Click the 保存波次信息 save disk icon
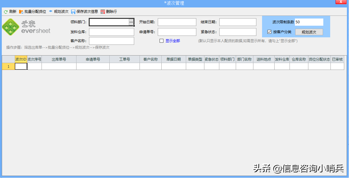Image resolution: width=349 pixels, height=178 pixels. click(74, 12)
